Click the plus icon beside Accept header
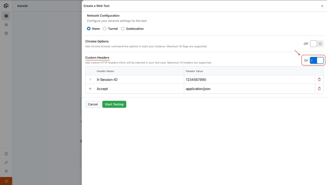This screenshot has width=327, height=185. tap(90, 89)
